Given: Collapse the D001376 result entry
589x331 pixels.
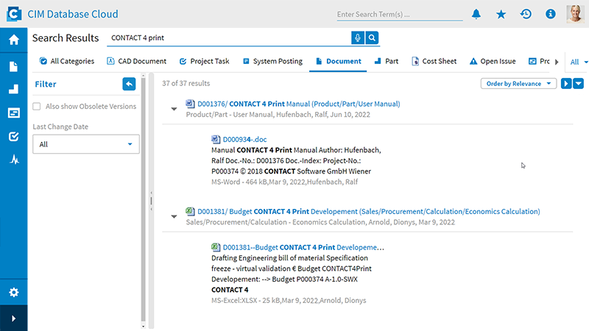Looking at the screenshot, I should pos(174,109).
